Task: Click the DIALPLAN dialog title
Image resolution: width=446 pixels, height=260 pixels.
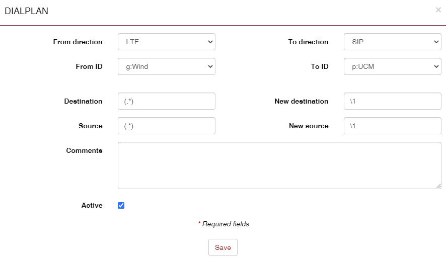Action: tap(27, 11)
